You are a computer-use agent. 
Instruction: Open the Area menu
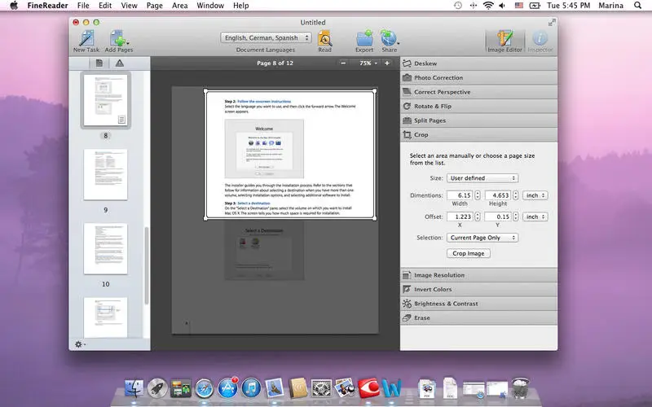178,6
